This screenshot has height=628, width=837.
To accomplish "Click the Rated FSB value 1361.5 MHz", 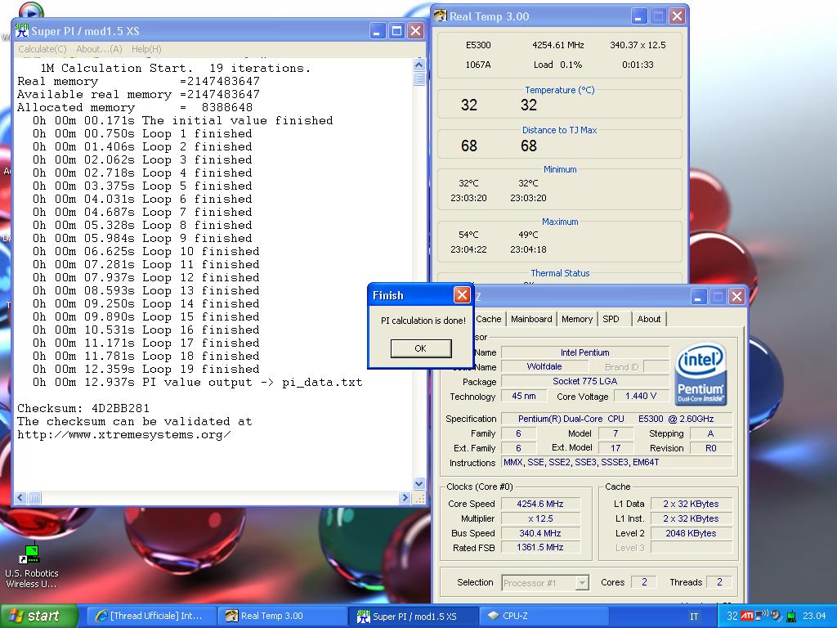I will 540,547.
